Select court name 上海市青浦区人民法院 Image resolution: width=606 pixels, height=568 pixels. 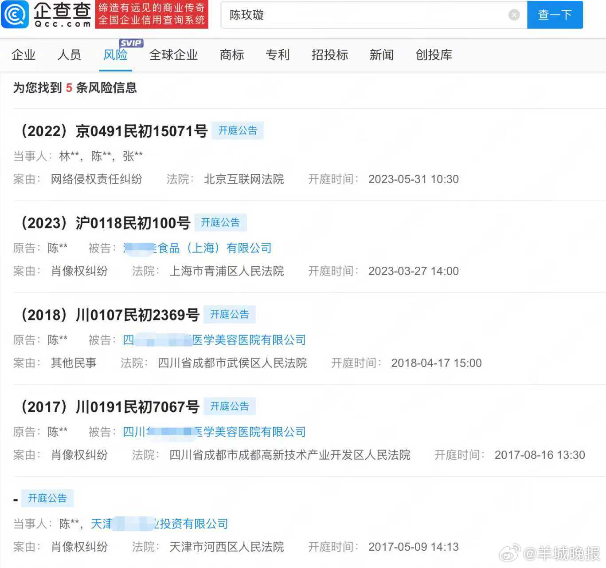pyautogui.click(x=227, y=271)
